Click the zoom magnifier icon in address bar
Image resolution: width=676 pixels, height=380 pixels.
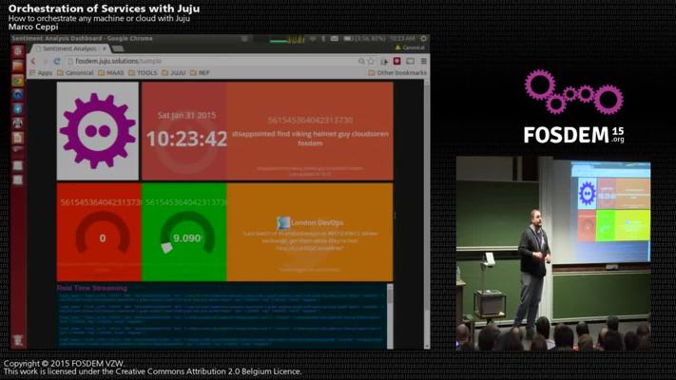[362, 61]
